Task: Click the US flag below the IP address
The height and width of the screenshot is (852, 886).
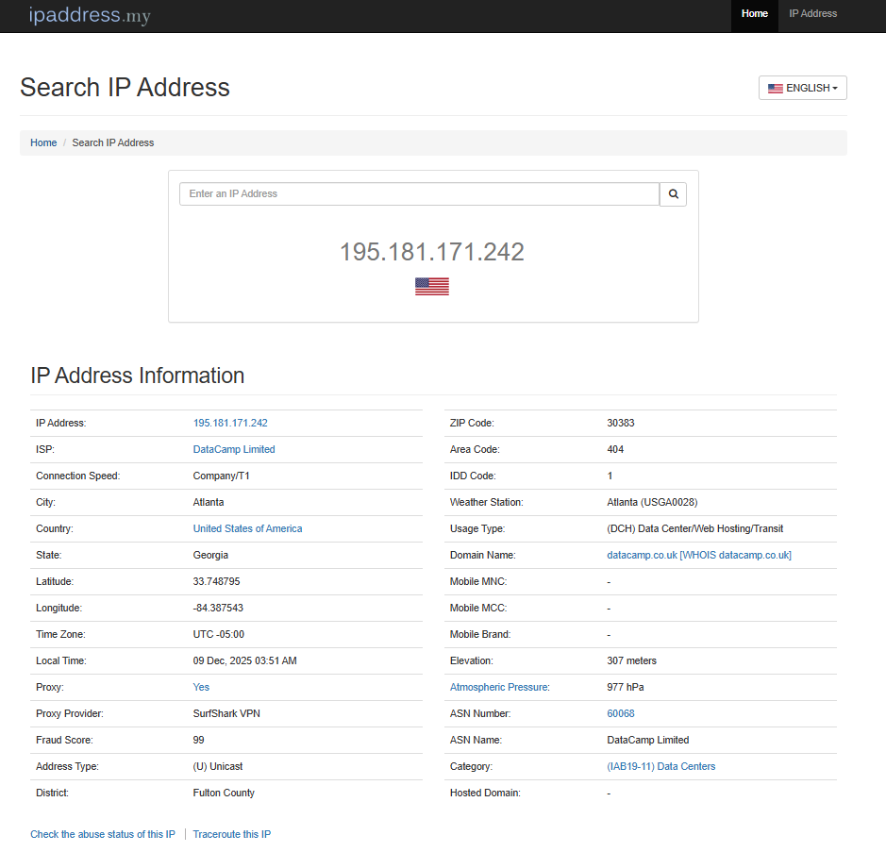Action: pyautogui.click(x=431, y=285)
